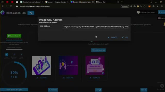This screenshot has height=92, width=165.
Task: Reload the current page
Action: pos(11,6)
